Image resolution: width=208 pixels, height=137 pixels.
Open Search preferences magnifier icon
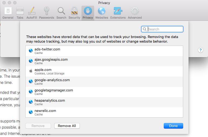pos(61,11)
